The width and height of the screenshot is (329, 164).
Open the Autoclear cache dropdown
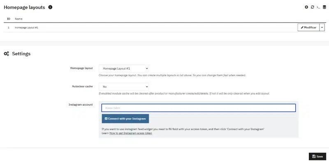(x=124, y=87)
